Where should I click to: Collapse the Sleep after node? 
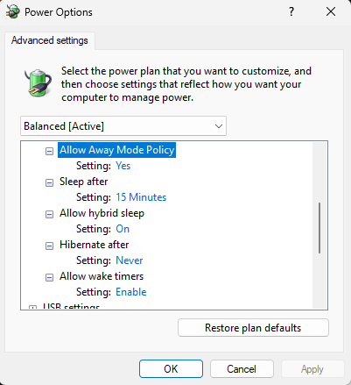click(x=50, y=182)
